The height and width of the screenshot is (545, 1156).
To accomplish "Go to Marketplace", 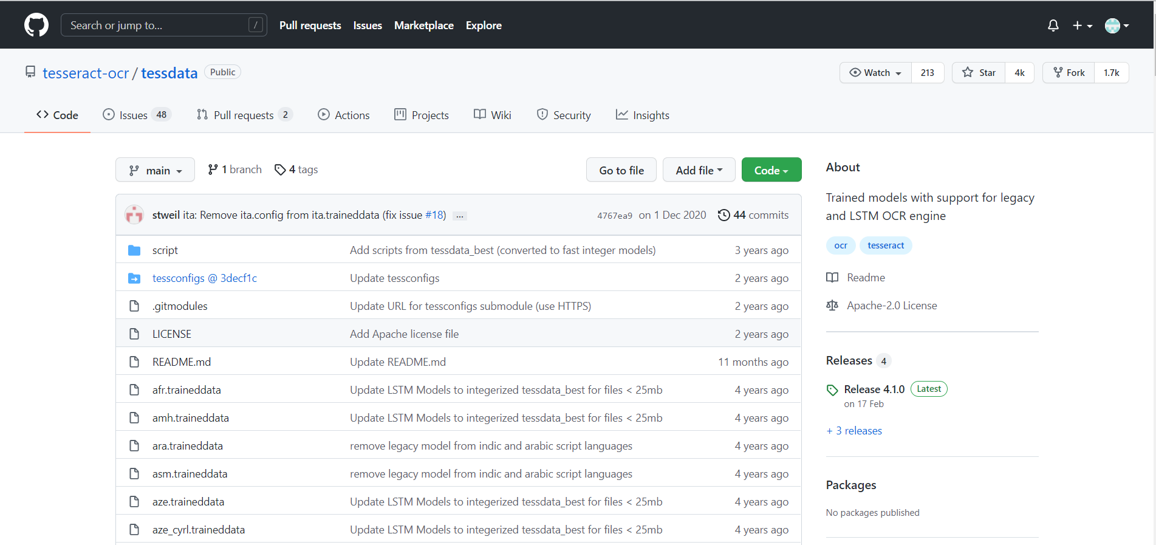I will coord(424,26).
